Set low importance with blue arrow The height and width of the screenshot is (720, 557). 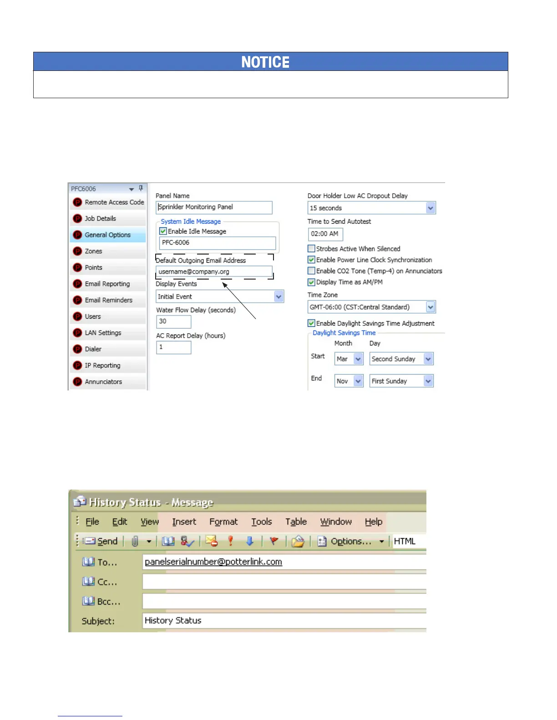pyautogui.click(x=249, y=541)
